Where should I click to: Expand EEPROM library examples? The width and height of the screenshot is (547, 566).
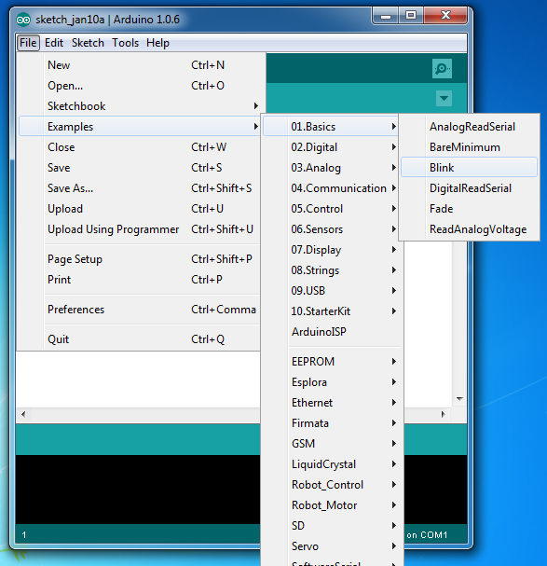(x=331, y=362)
